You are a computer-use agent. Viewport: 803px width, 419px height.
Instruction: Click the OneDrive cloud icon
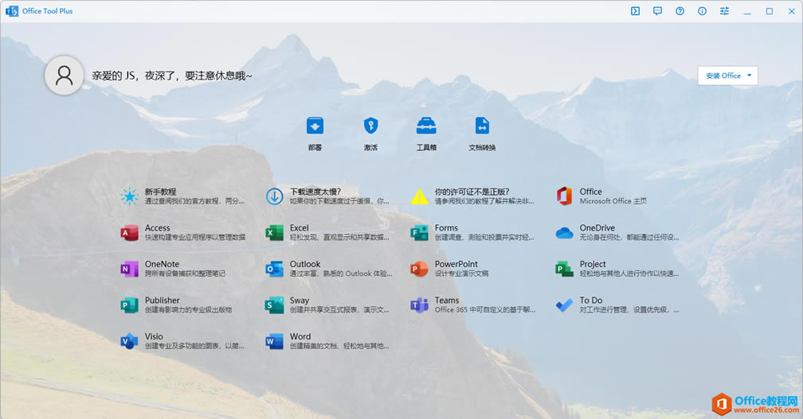pyautogui.click(x=564, y=233)
